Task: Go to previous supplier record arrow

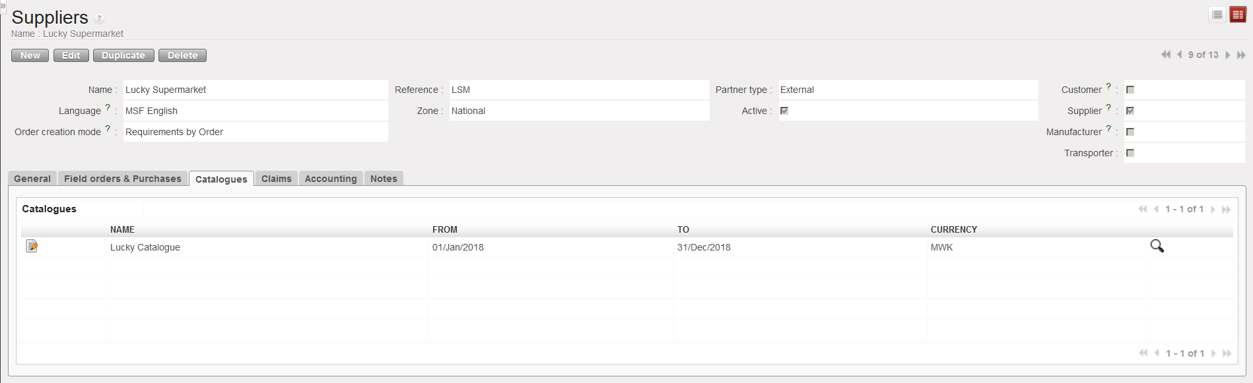Action: [1179, 55]
